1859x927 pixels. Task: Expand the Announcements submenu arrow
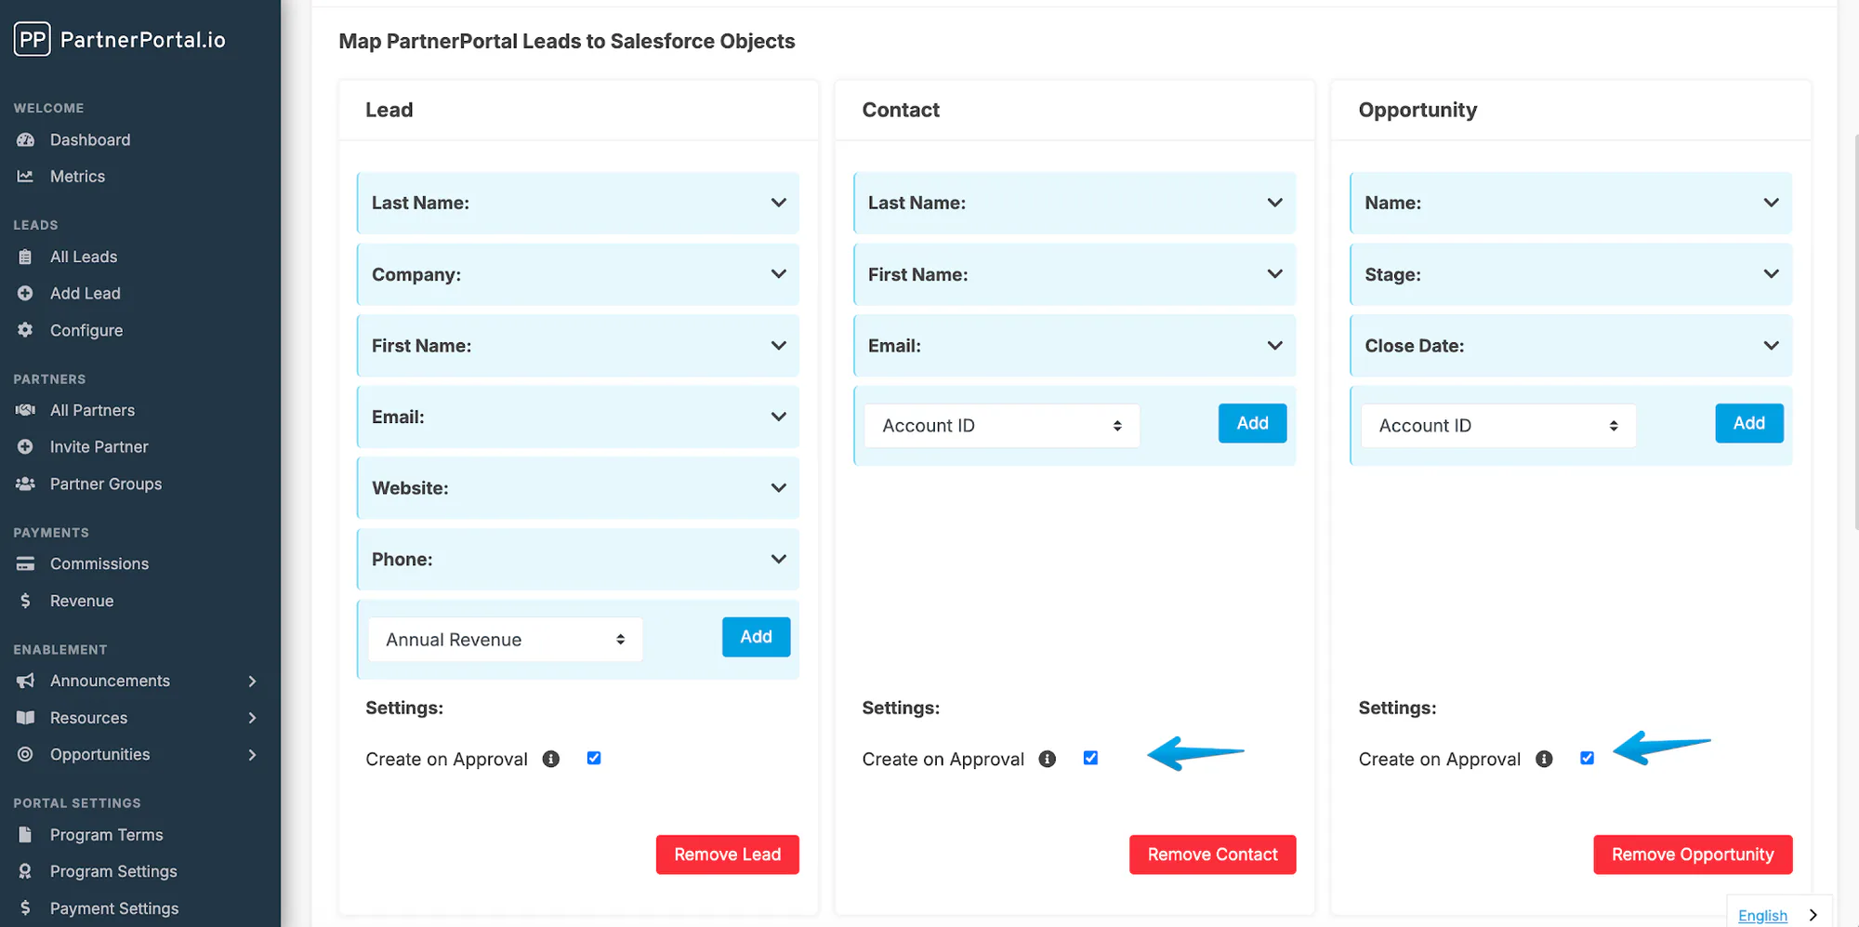(x=252, y=682)
